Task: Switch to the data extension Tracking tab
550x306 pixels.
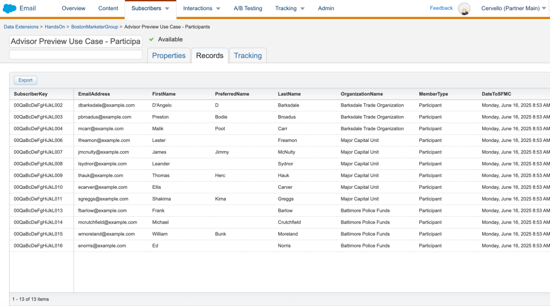Action: click(248, 55)
